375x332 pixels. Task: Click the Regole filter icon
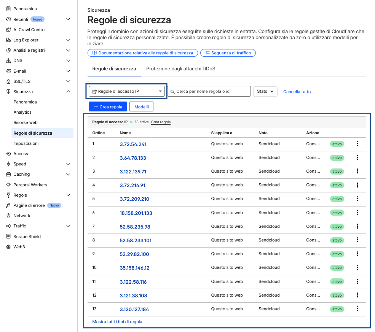8,195
